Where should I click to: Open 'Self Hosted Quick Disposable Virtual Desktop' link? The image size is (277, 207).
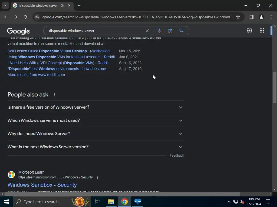58,51
